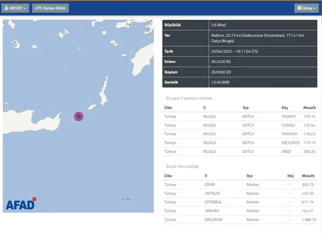The image size is (322, 235).
Task: Select the Büyüklük row label
Action: pyautogui.click(x=173, y=25)
